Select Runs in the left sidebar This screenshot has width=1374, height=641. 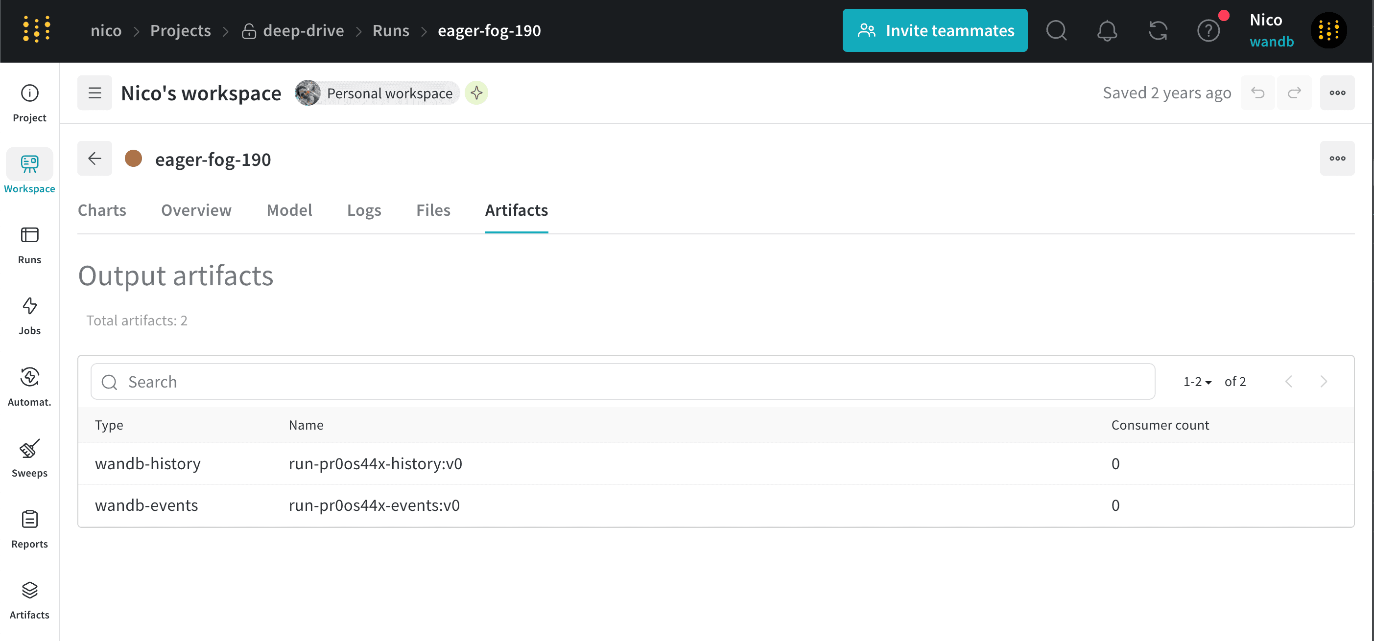(x=29, y=243)
